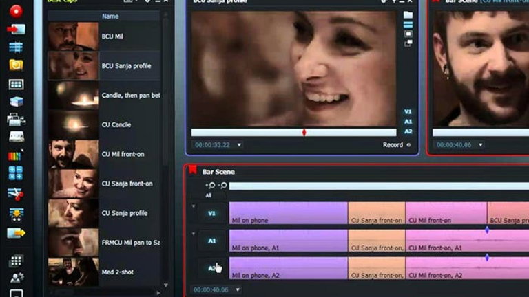This screenshot has width=529, height=297.
Task: Select Mil on phone, A1 audio clip
Action: tap(289, 241)
